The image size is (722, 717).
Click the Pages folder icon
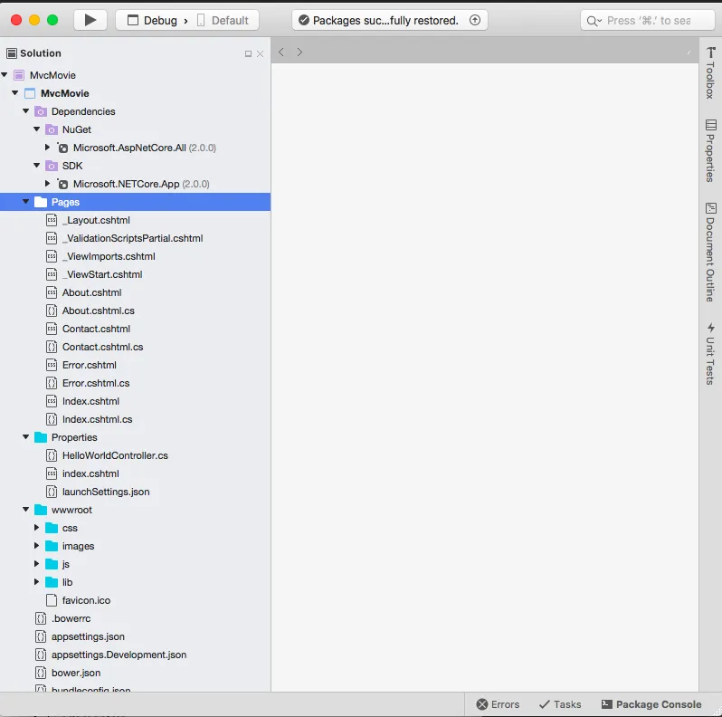(41, 202)
